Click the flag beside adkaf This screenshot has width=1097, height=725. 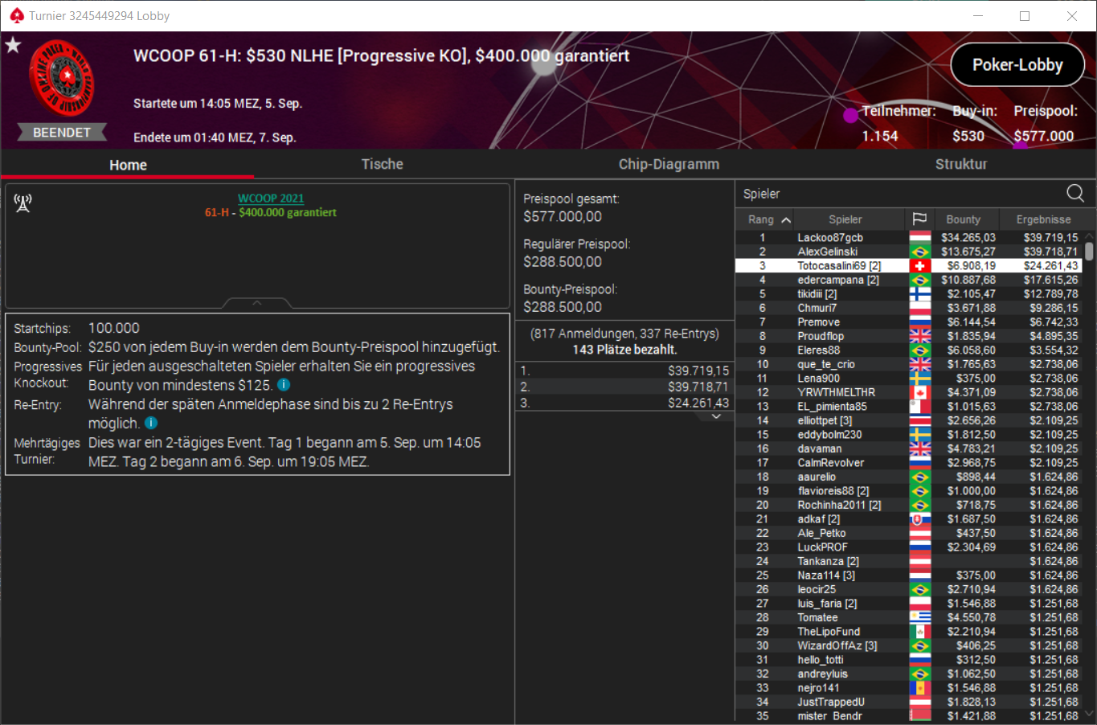tap(919, 519)
